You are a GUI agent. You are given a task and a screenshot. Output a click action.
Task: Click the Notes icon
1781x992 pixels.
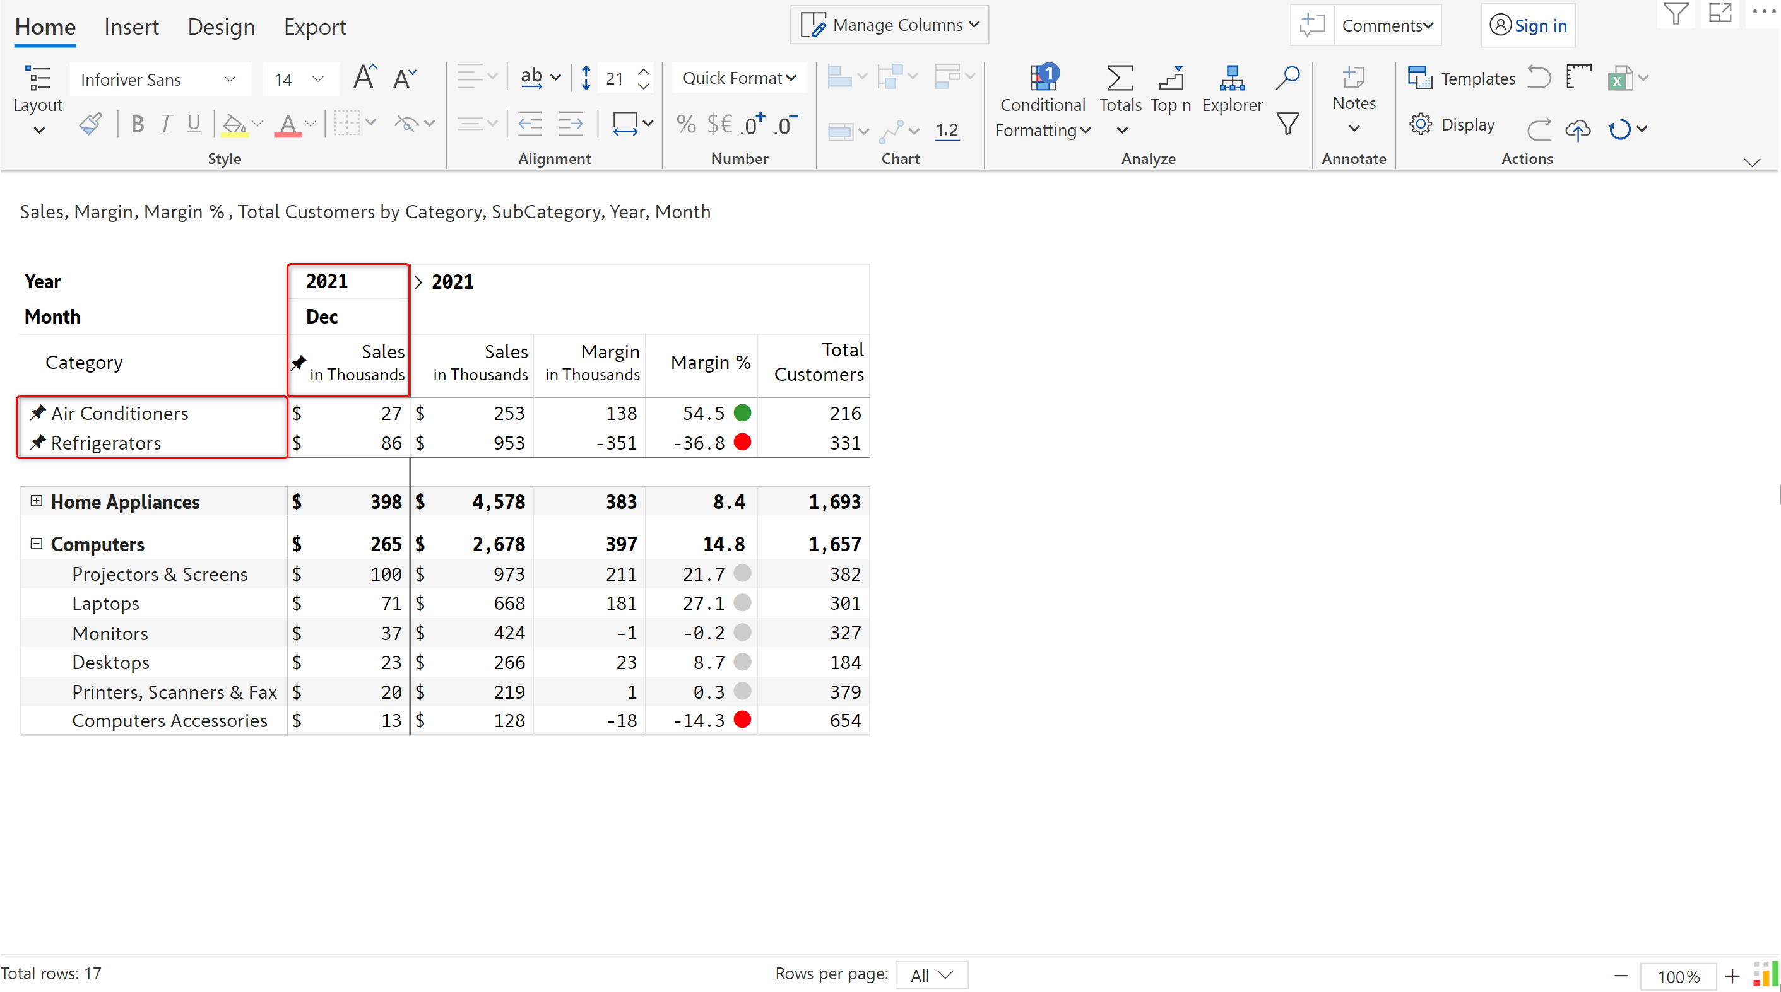(1353, 78)
